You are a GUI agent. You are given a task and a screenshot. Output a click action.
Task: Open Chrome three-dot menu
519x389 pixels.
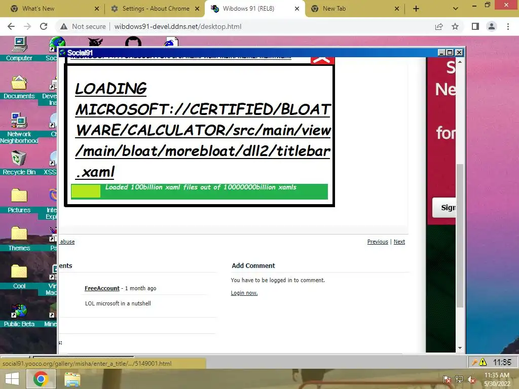point(508,26)
